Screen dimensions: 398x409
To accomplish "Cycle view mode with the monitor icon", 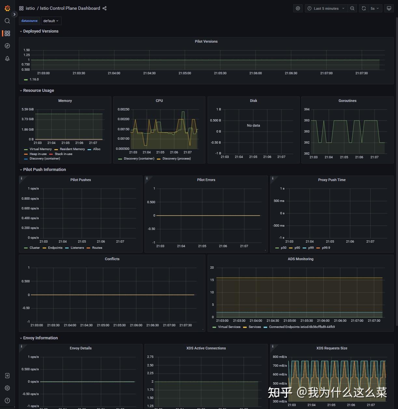I will [x=389, y=8].
